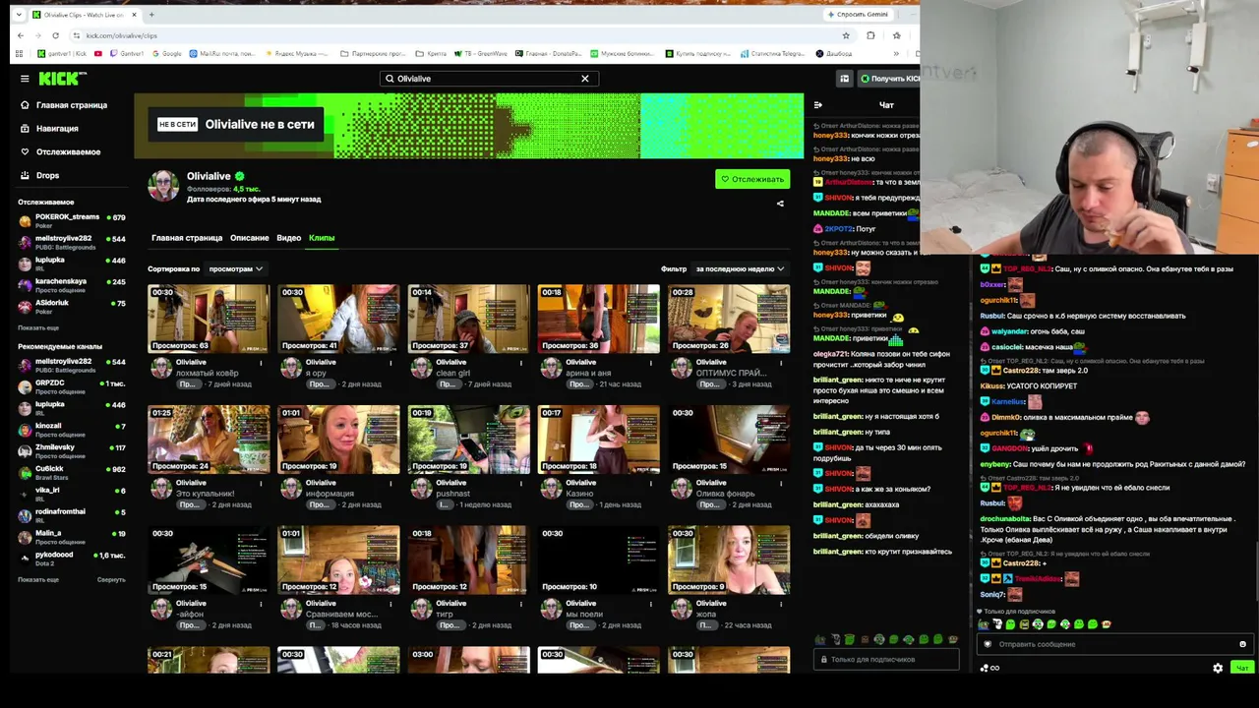Click the Olivialive search field
Image resolution: width=1259 pixels, height=708 pixels.
coord(489,79)
